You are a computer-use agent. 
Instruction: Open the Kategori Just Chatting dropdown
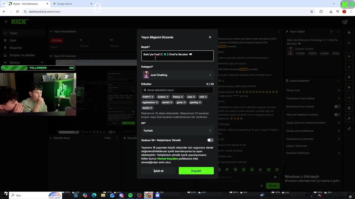pos(177,75)
